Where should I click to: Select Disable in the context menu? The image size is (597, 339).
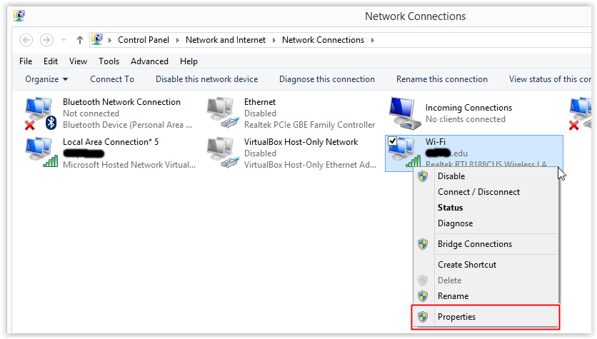click(451, 176)
